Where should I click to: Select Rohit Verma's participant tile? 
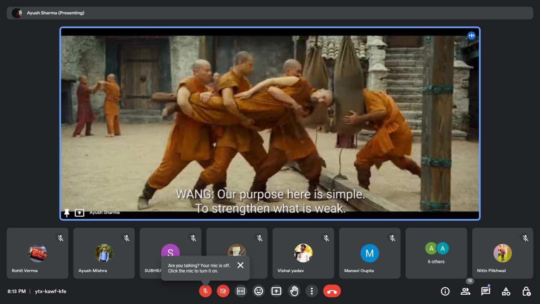coord(37,253)
